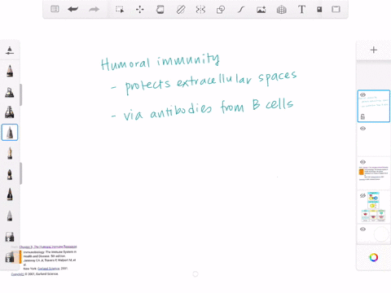Tap the small circle at bottom center of the canvas
Image resolution: width=391 pixels, height=293 pixels.
coord(195,274)
